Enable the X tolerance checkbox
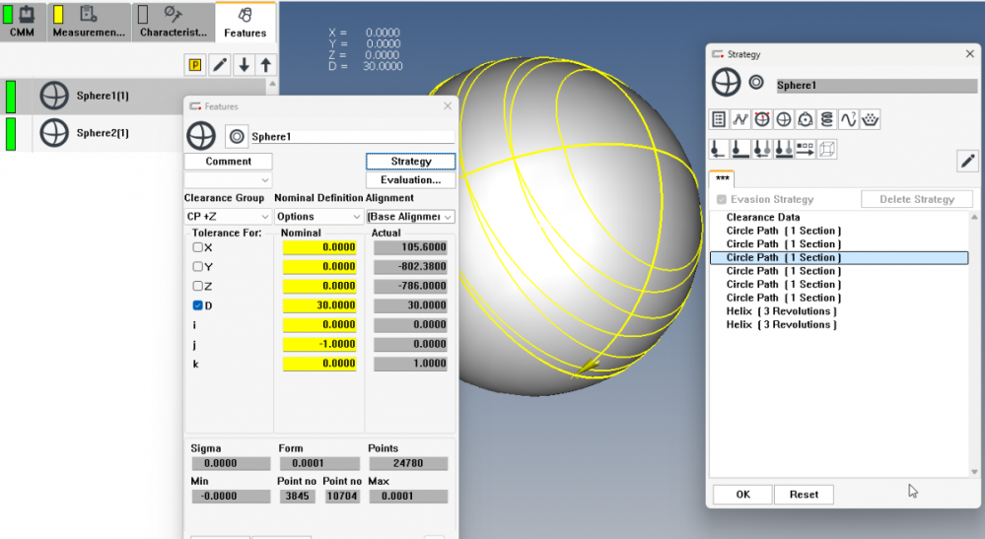 198,247
